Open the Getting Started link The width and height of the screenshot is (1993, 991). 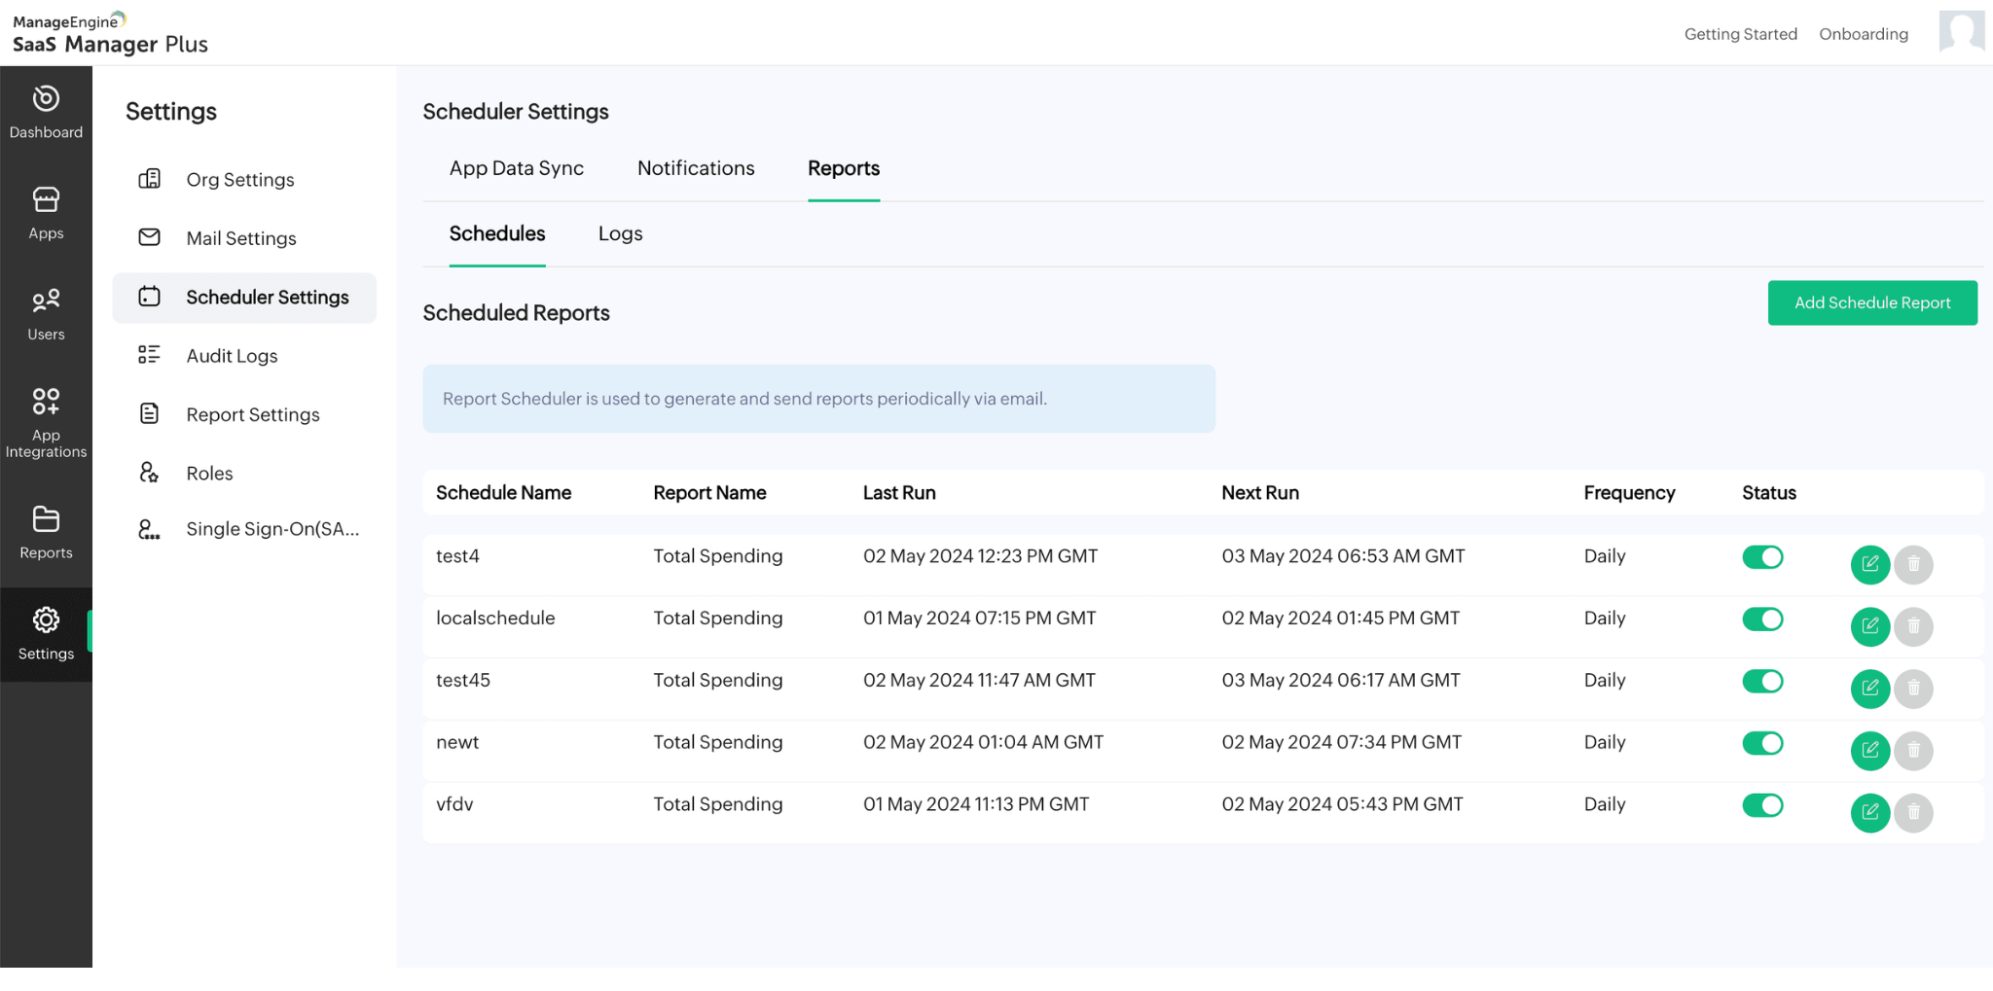(x=1740, y=34)
